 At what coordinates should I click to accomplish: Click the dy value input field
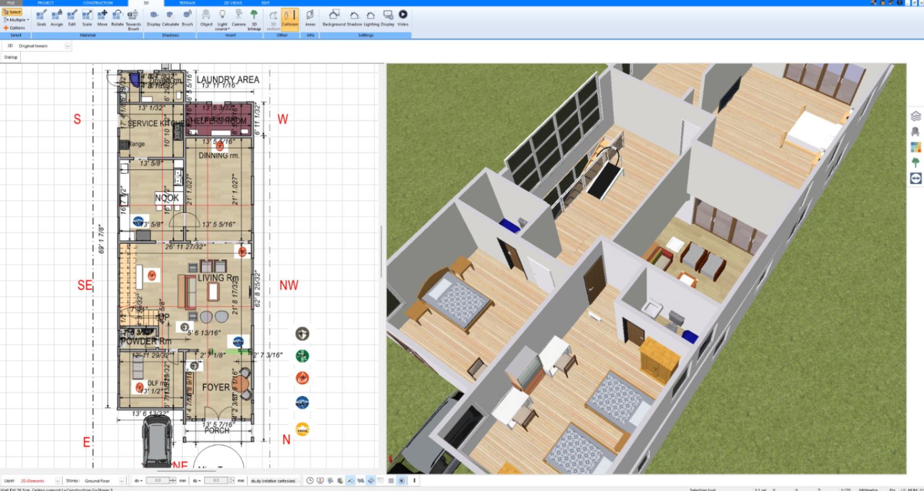(x=215, y=481)
